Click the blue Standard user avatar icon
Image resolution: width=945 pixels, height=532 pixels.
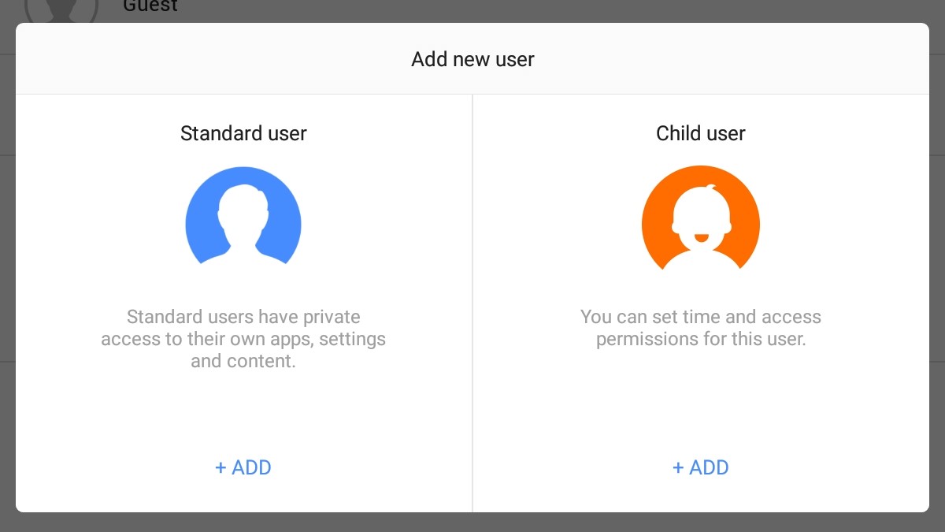[243, 215]
